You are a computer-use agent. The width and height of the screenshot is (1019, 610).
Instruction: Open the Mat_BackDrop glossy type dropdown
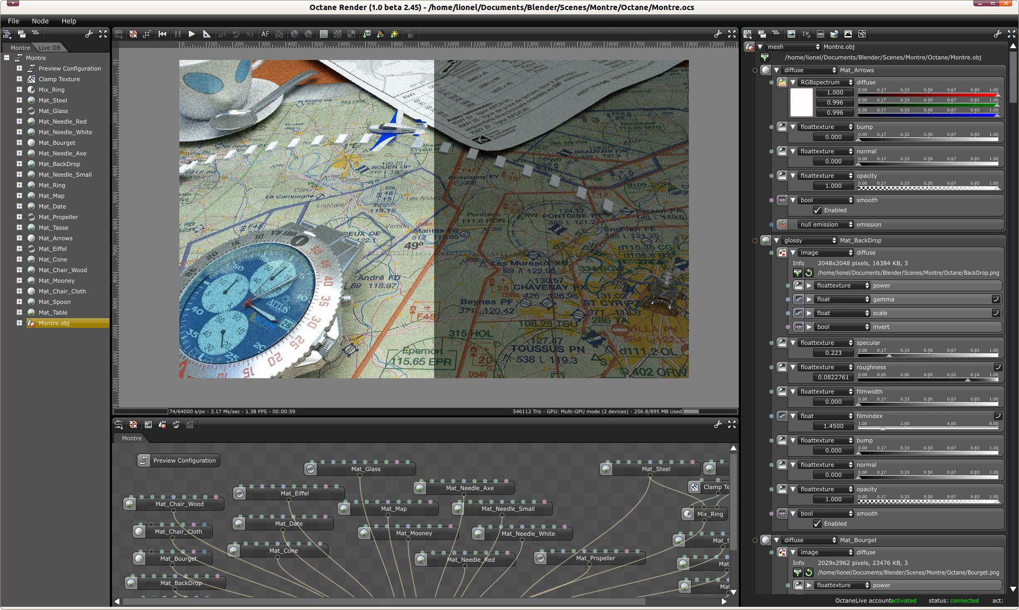pos(808,240)
